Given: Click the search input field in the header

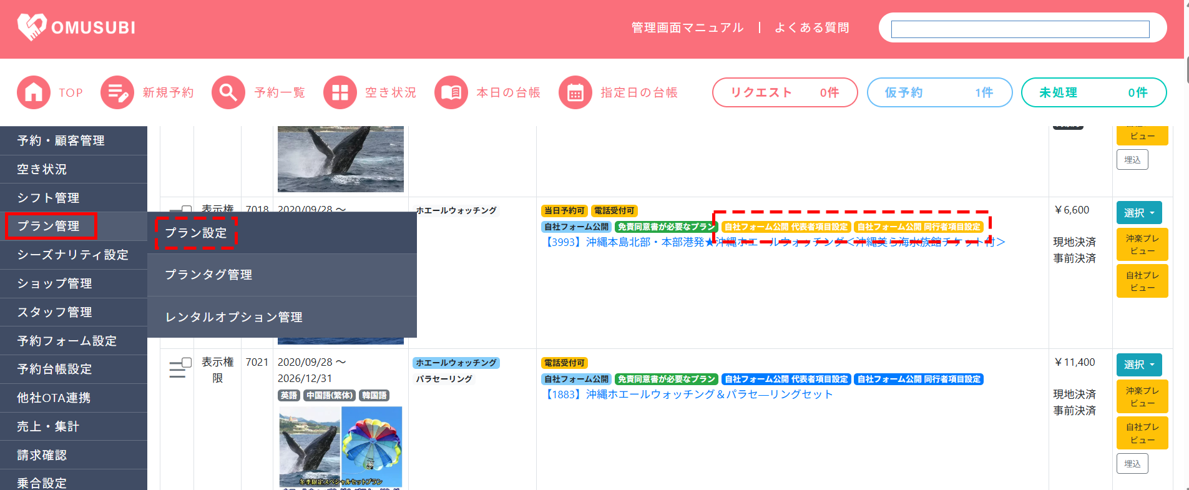Looking at the screenshot, I should pyautogui.click(x=1020, y=29).
